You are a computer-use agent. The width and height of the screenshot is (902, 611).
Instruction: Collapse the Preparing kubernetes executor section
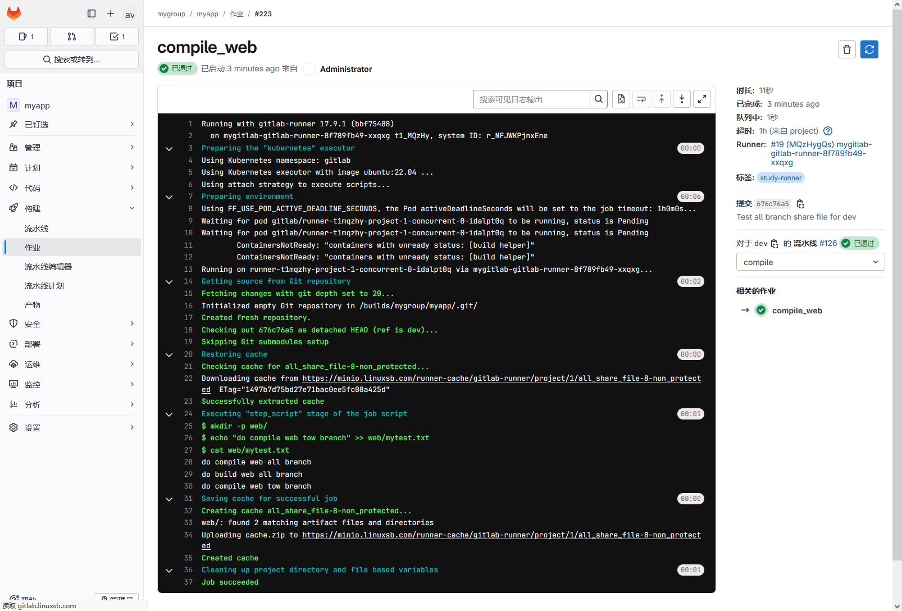pyautogui.click(x=169, y=148)
